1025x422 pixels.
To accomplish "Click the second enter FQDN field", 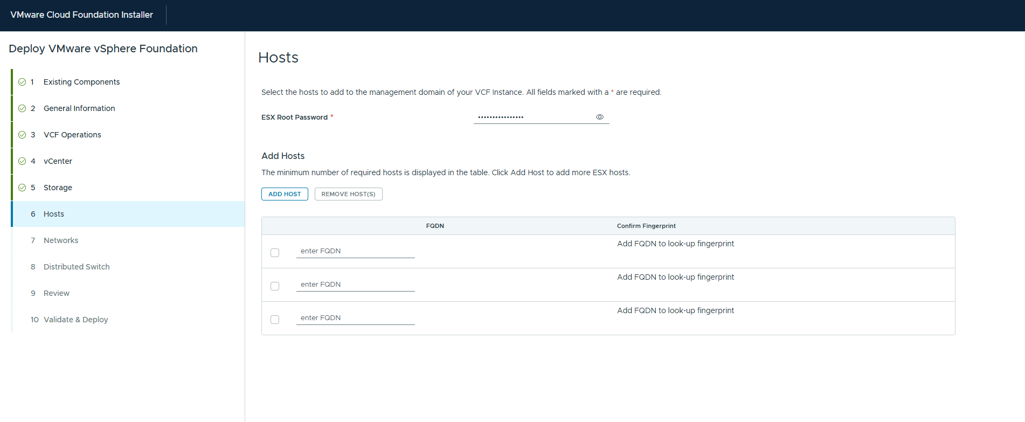I will click(x=355, y=285).
